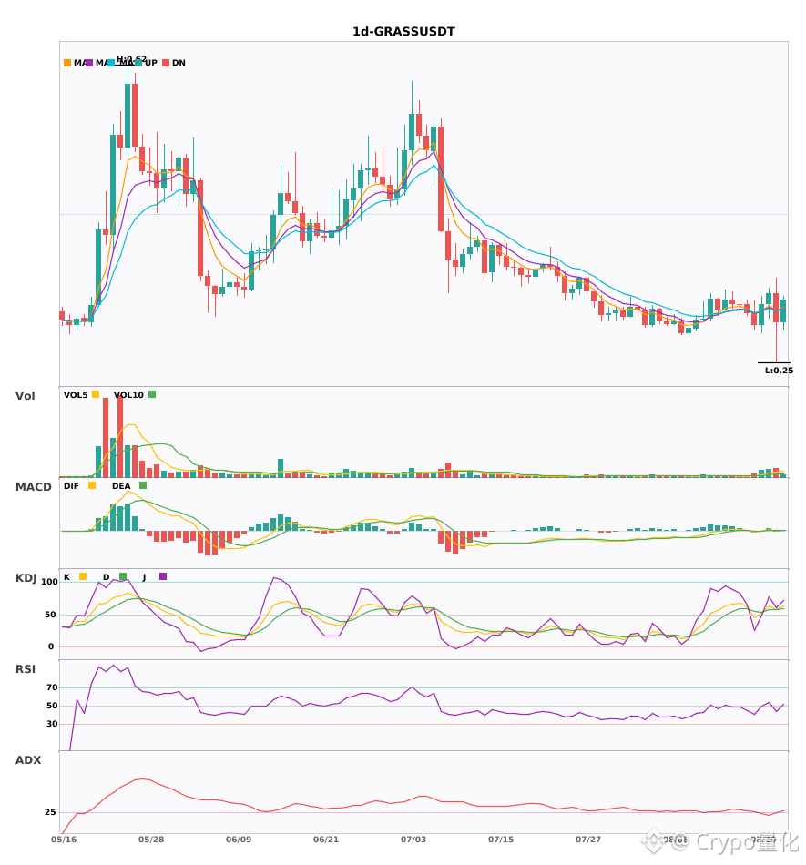Select the yellow K line swatch
The height and width of the screenshot is (865, 806).
(x=83, y=576)
